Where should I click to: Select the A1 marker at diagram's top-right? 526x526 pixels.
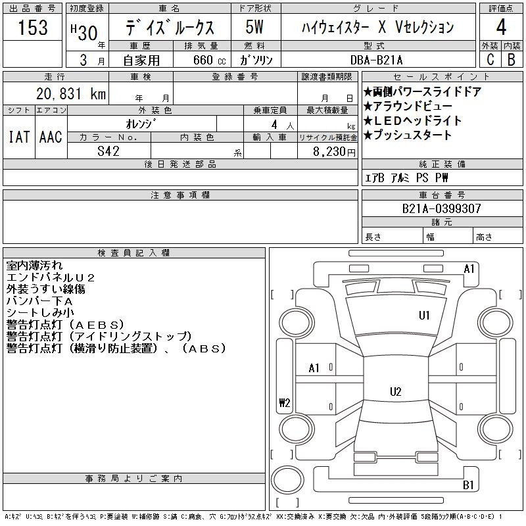(x=469, y=268)
